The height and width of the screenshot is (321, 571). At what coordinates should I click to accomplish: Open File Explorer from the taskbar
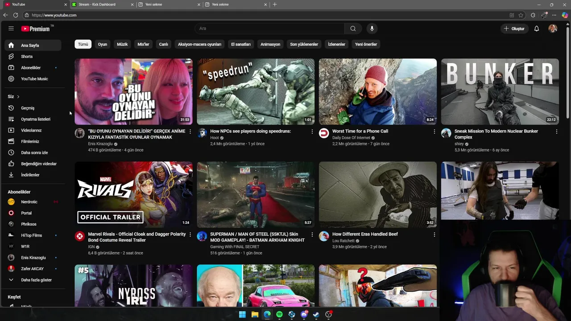coord(255,314)
